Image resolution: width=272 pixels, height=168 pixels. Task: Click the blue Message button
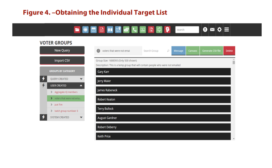point(179,51)
